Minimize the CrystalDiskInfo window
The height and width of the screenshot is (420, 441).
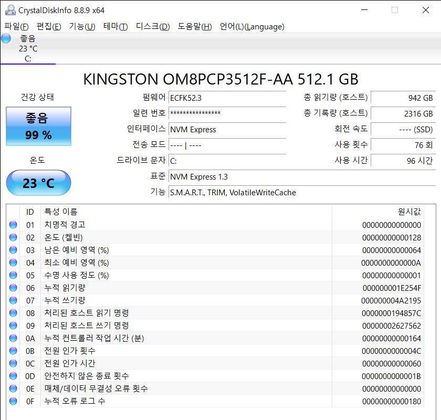coord(364,10)
